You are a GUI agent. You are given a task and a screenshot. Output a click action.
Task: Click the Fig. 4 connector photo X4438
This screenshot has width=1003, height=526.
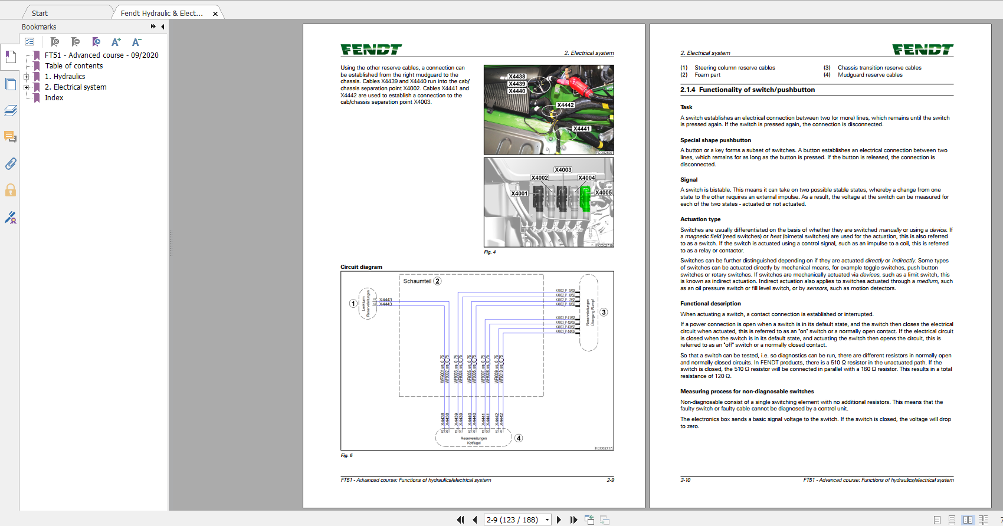(x=549, y=110)
